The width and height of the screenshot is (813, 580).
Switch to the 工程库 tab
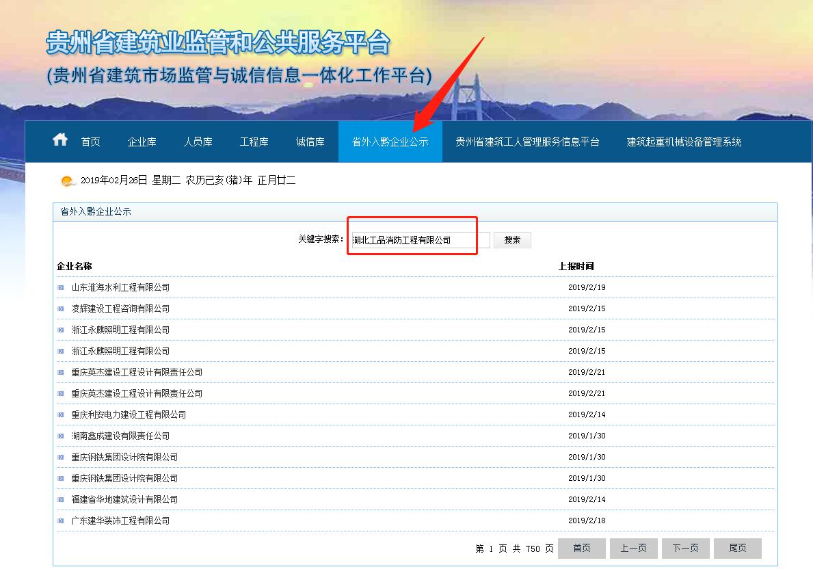pos(254,142)
